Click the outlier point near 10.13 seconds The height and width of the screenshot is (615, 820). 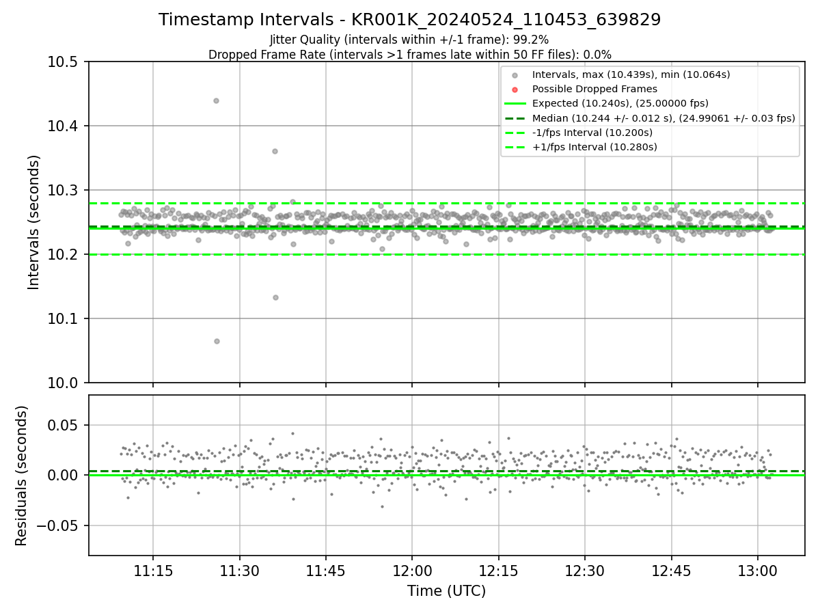pyautogui.click(x=275, y=297)
